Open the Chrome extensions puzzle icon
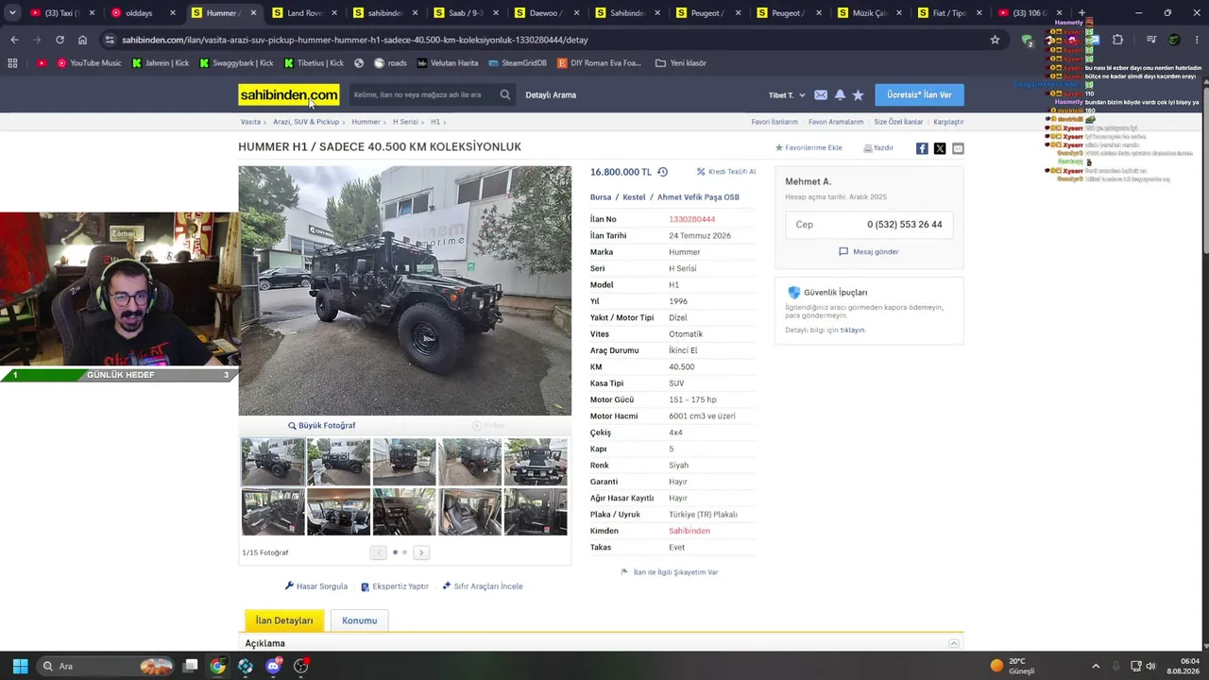The width and height of the screenshot is (1209, 680). (1117, 40)
